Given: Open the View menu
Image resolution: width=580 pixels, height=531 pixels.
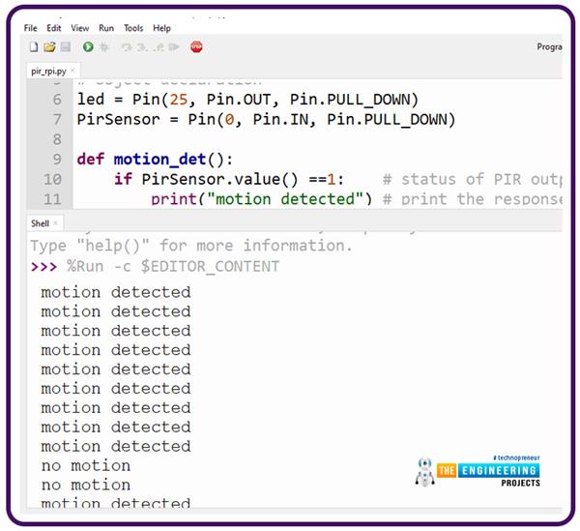Looking at the screenshot, I should (79, 28).
